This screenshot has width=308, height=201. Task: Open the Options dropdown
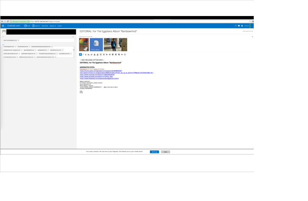[x=53, y=26]
